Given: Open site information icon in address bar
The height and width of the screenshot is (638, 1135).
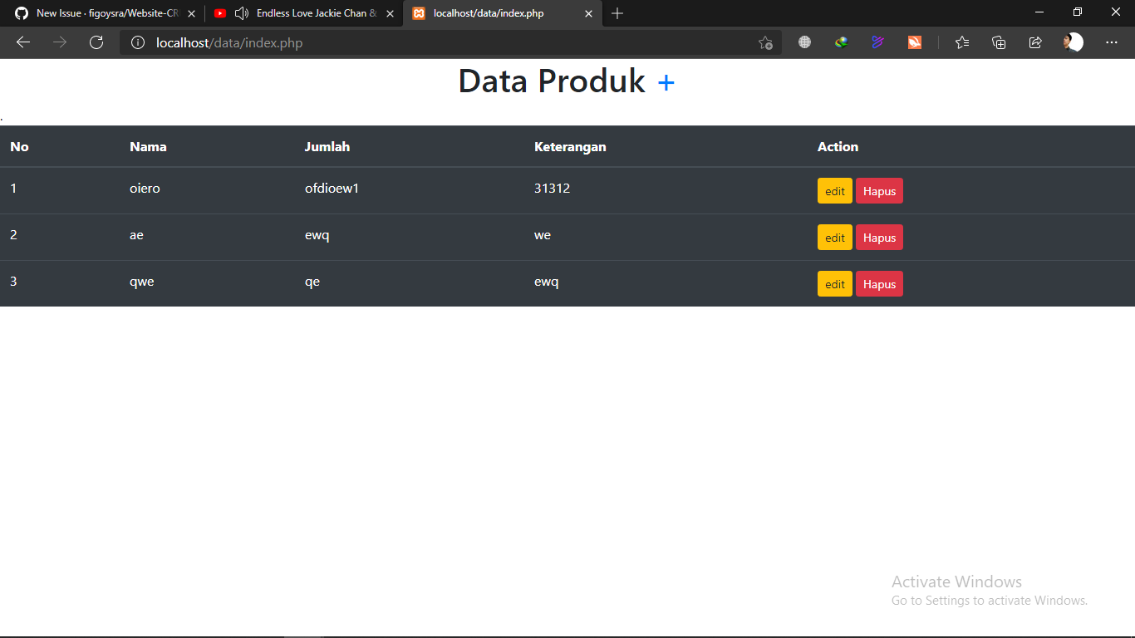Looking at the screenshot, I should coord(137,42).
